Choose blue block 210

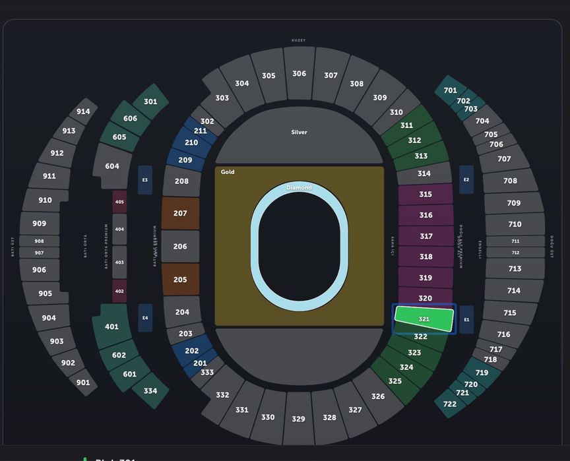tap(191, 142)
